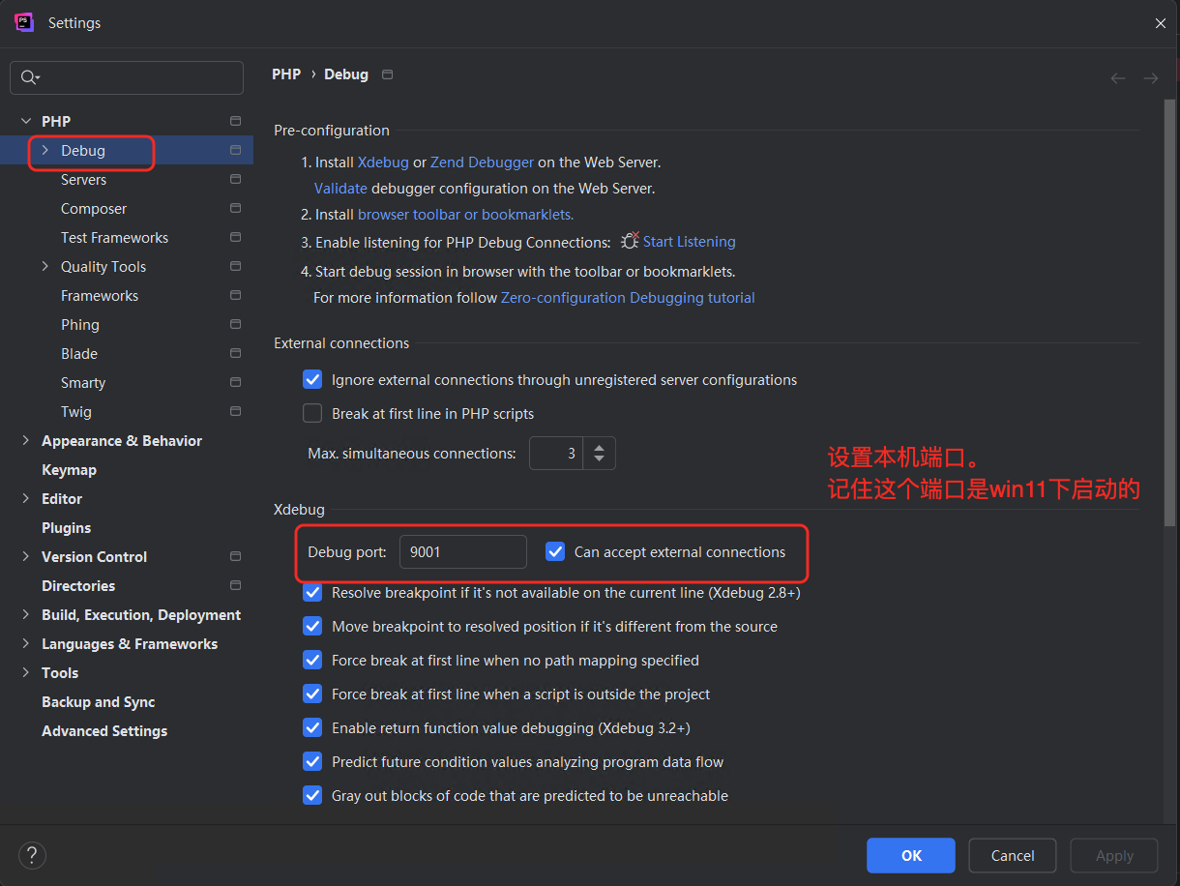Screen dimensions: 1180x886
Task: Click project marker icon on Quality Tools row
Action: tap(235, 266)
